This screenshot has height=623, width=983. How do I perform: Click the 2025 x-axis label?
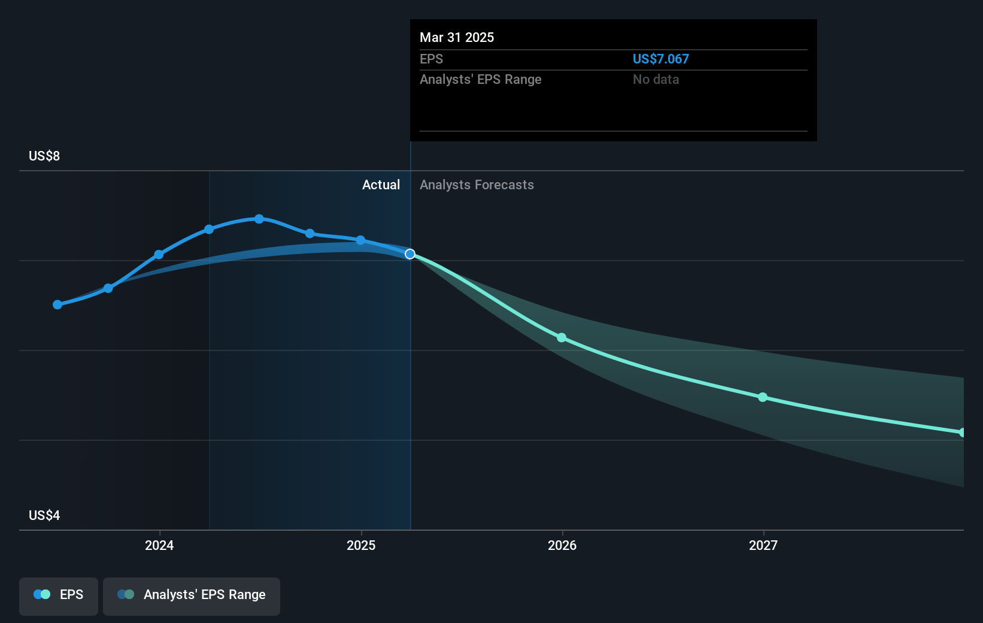pyautogui.click(x=361, y=545)
